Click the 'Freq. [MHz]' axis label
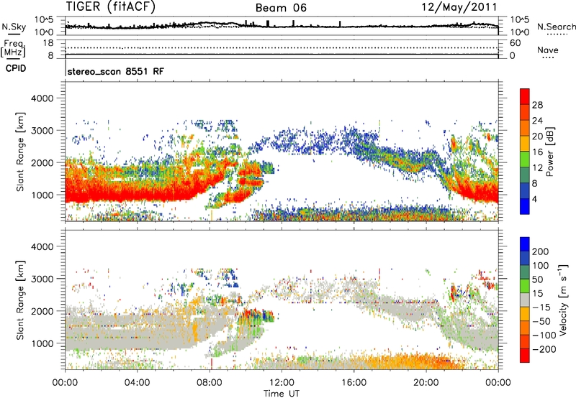 [13, 48]
